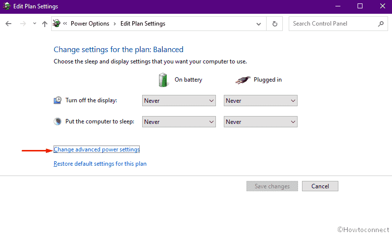Image resolution: width=392 pixels, height=236 pixels.
Task: Expand the double-chevron breadcrumb overflow
Action: [65, 24]
